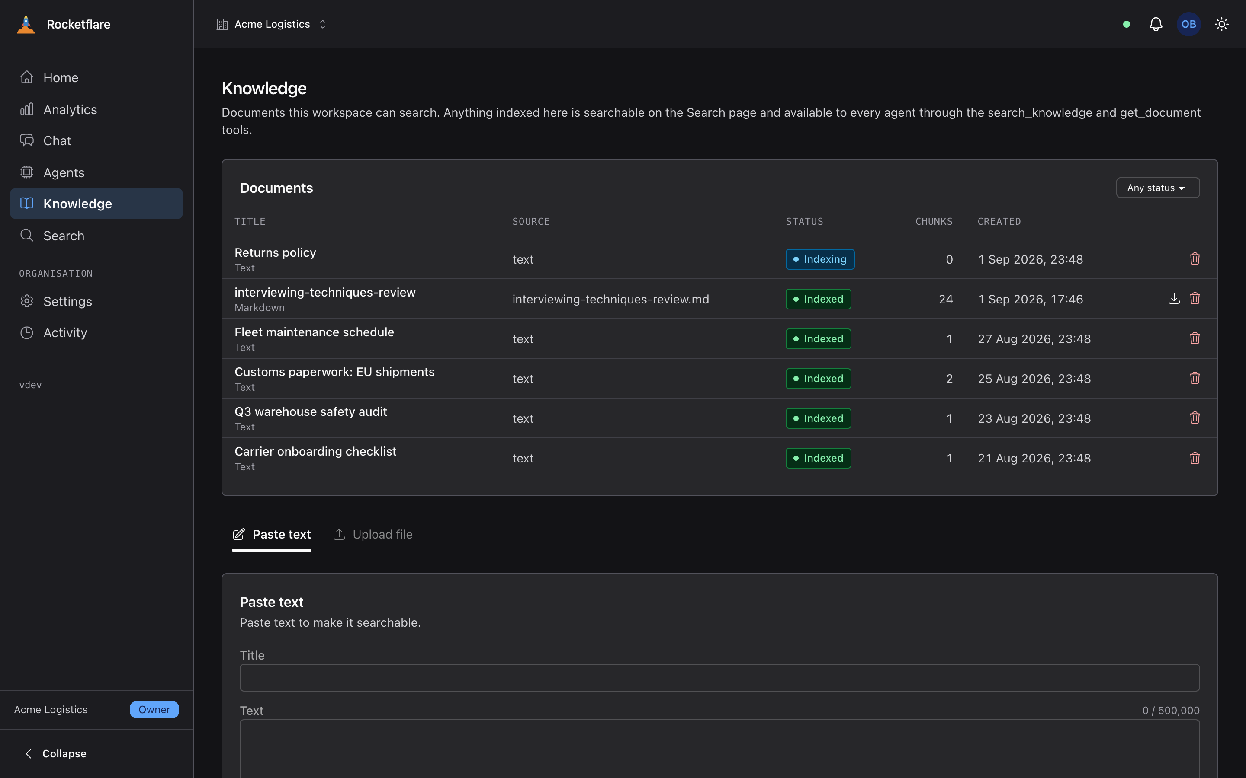This screenshot has width=1246, height=778.
Task: Click the Search magnifier icon
Action: pyautogui.click(x=27, y=236)
